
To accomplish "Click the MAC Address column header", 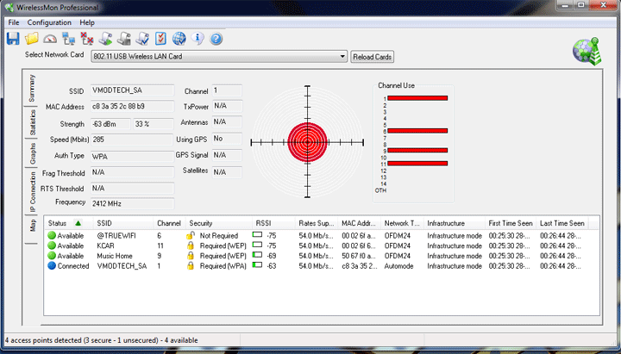I will coord(359,223).
